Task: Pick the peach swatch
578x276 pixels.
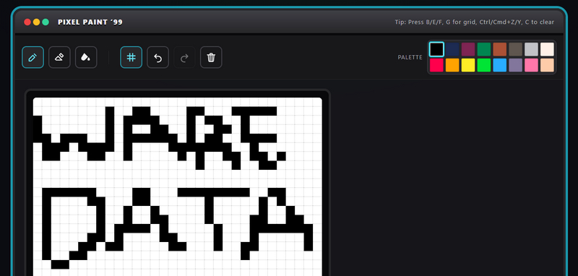Action: [548, 65]
